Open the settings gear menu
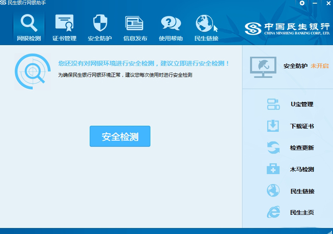This screenshot has width=333, height=234. pyautogui.click(x=302, y=3)
